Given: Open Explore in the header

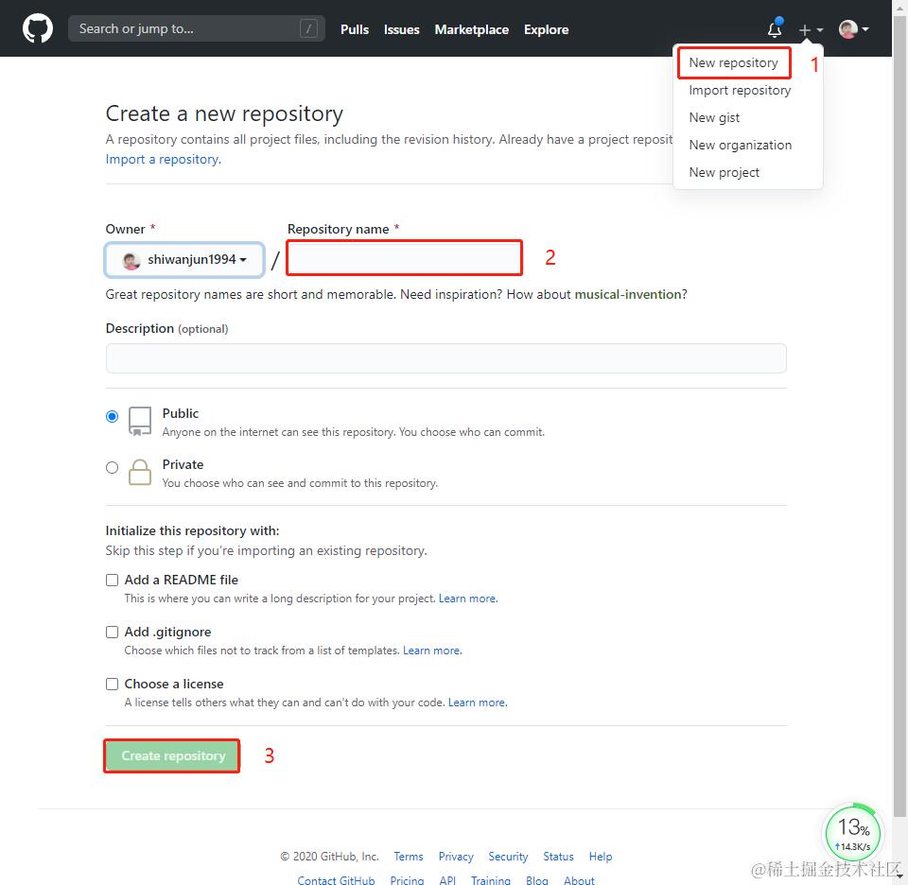Looking at the screenshot, I should 546,29.
